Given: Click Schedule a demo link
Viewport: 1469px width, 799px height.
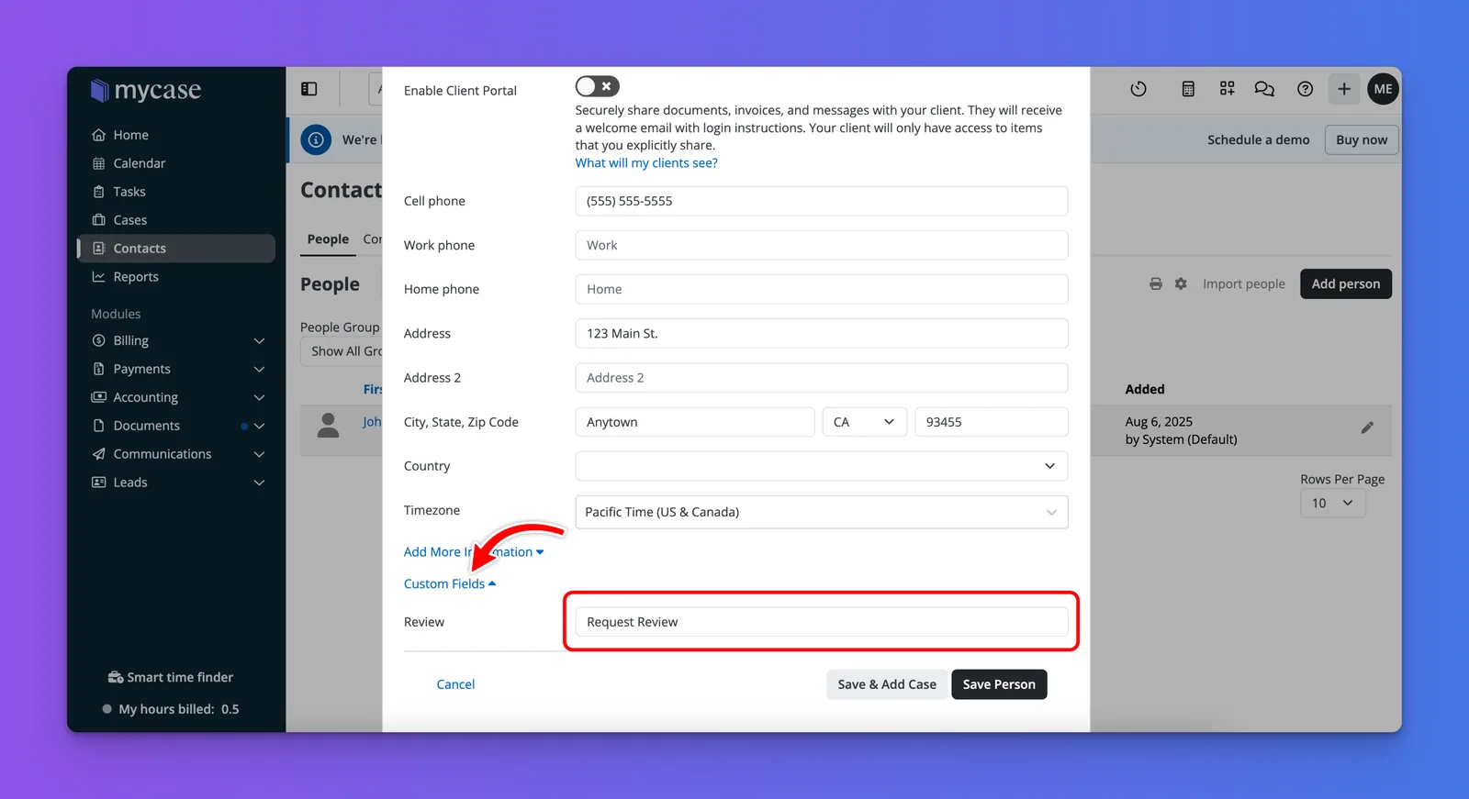Looking at the screenshot, I should click(1258, 140).
